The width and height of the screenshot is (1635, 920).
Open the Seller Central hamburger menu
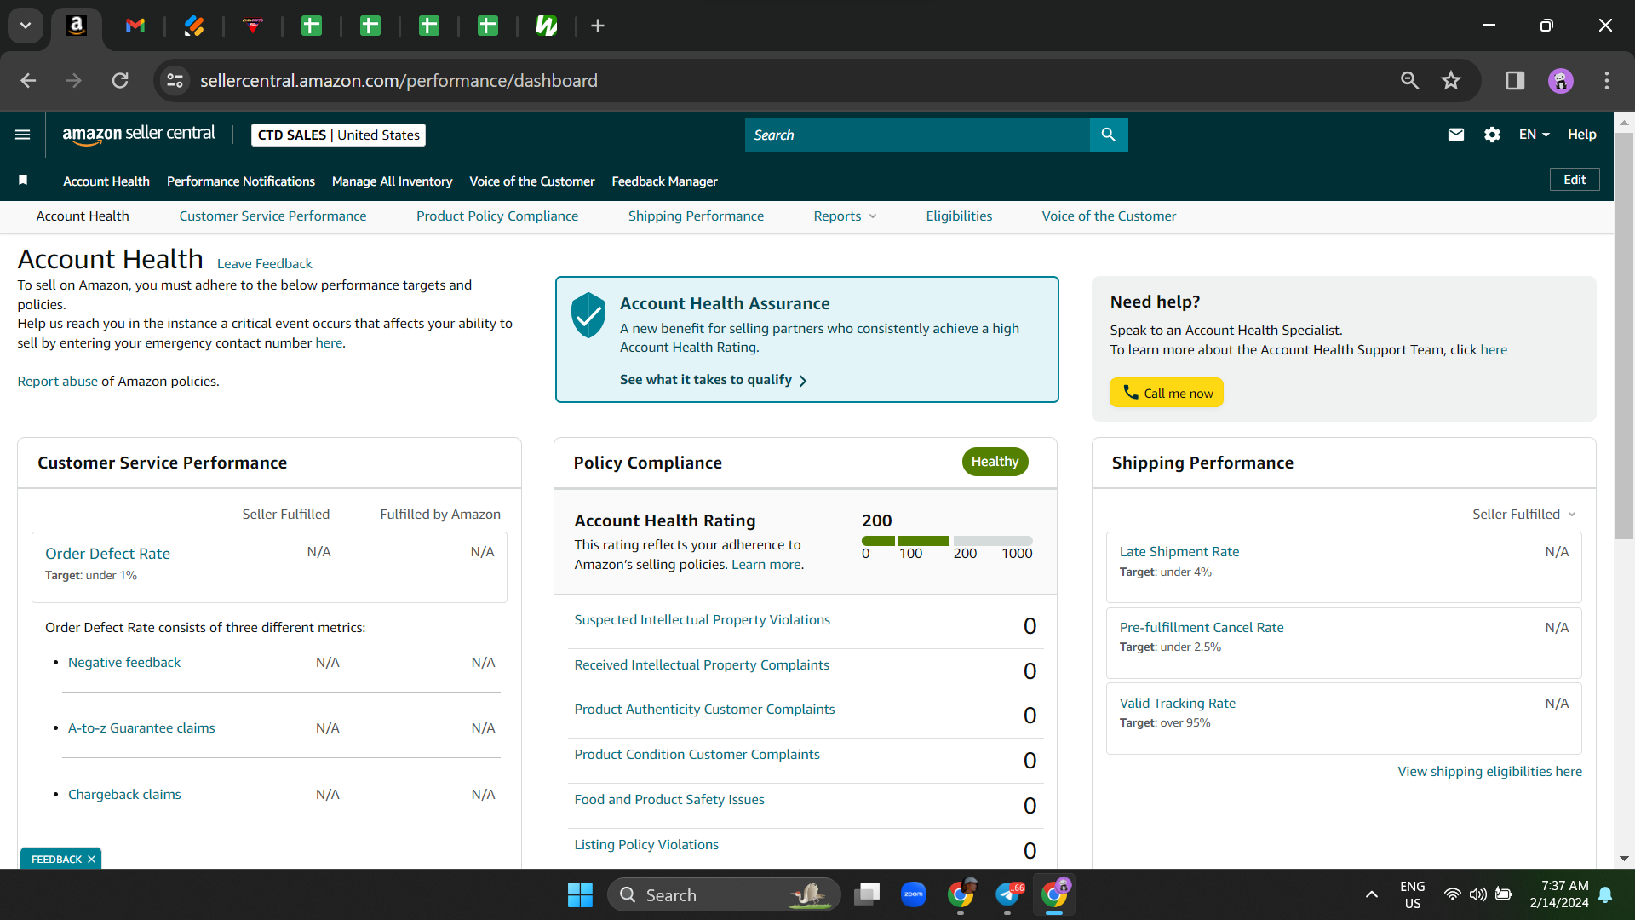point(23,135)
